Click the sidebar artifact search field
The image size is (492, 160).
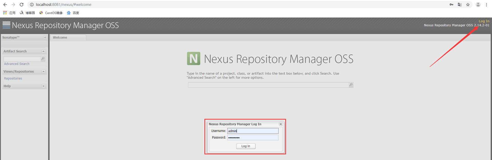click(22, 59)
